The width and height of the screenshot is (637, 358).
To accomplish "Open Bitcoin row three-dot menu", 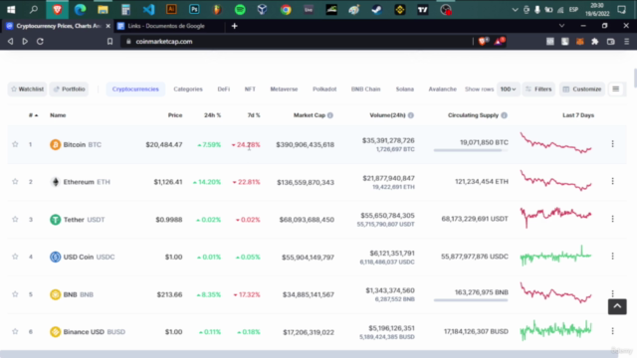I will point(613,143).
